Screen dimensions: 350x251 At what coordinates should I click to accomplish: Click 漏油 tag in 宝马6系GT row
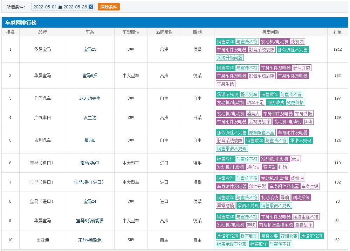tap(295, 159)
